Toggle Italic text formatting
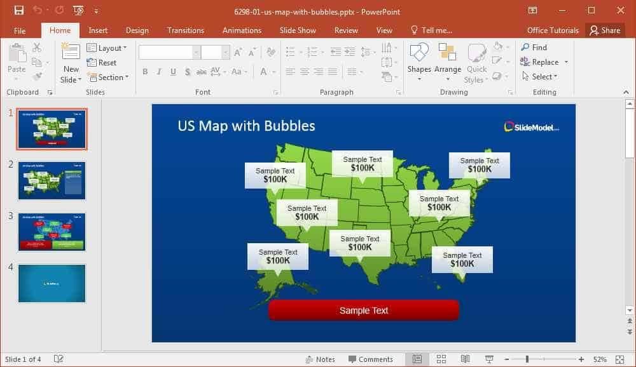The height and width of the screenshot is (367, 636). (159, 72)
